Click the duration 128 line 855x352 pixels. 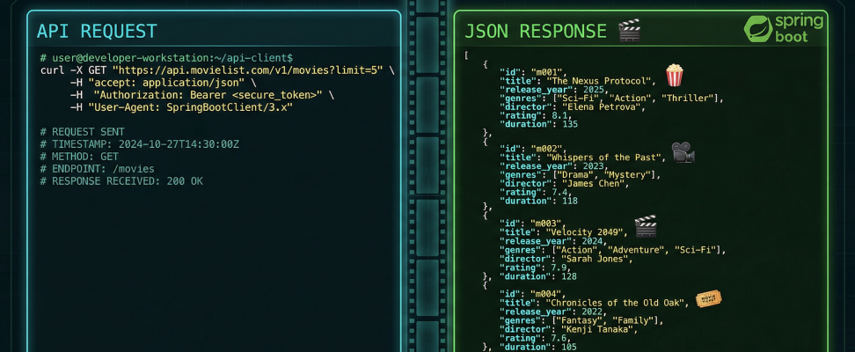click(x=538, y=276)
